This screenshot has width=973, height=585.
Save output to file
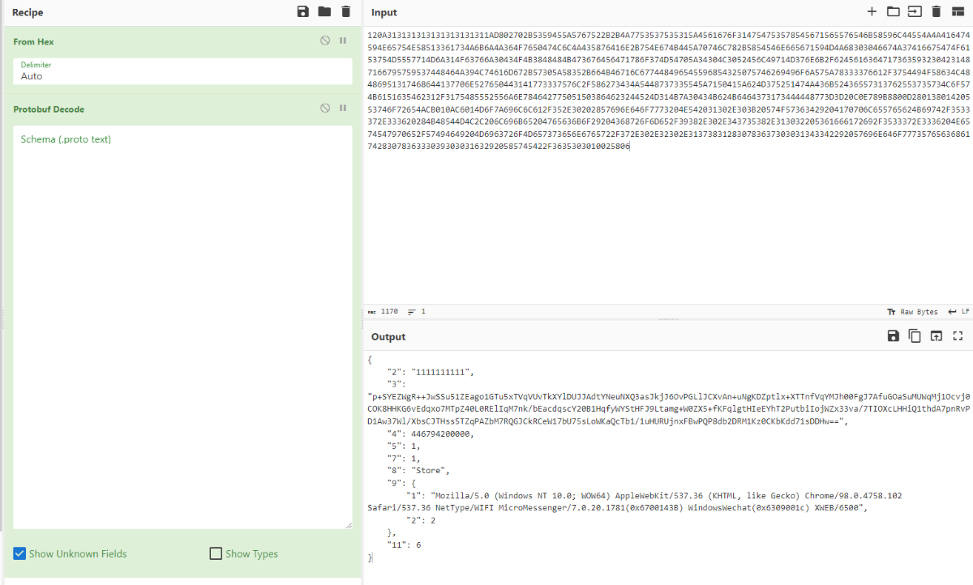click(893, 336)
